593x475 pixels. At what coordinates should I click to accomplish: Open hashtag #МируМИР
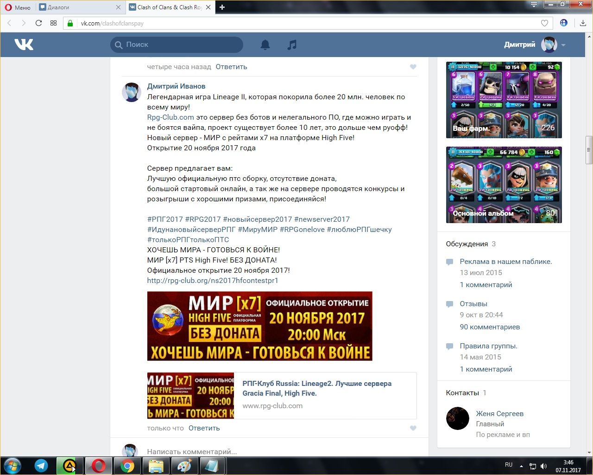point(258,230)
